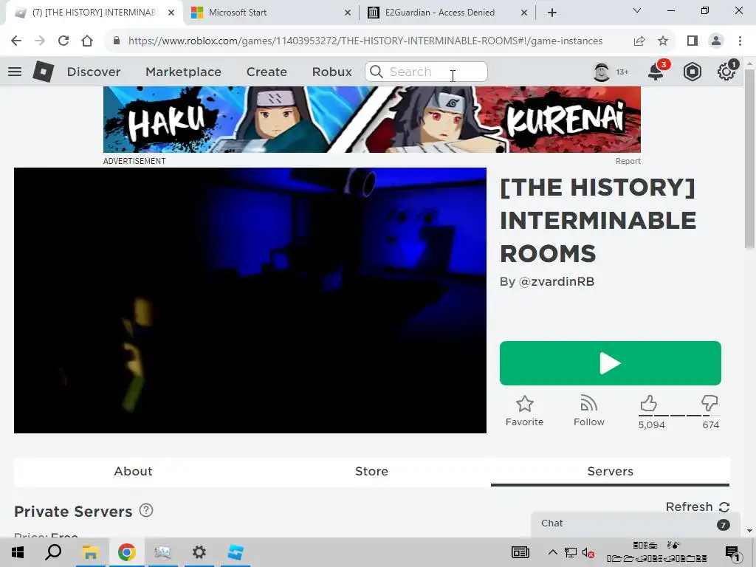Open the Discover page
The width and height of the screenshot is (756, 567).
click(94, 72)
